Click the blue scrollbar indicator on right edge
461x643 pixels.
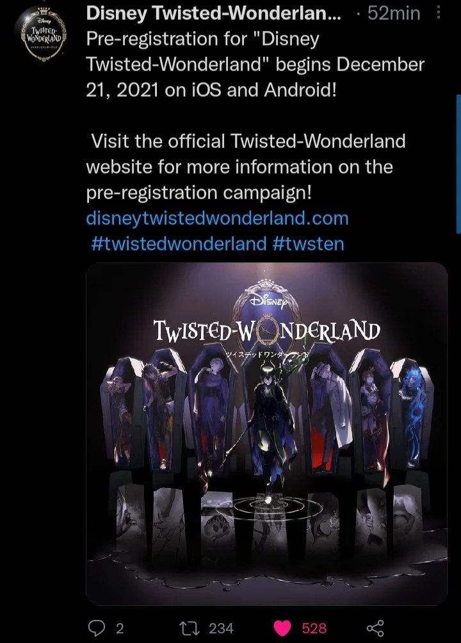pyautogui.click(x=458, y=164)
